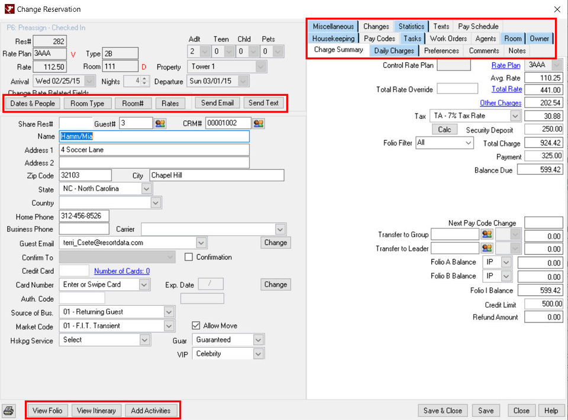Viewport: 568px width, 420px height.
Task: Expand the Hskpg Service dropdown
Action: pos(144,340)
